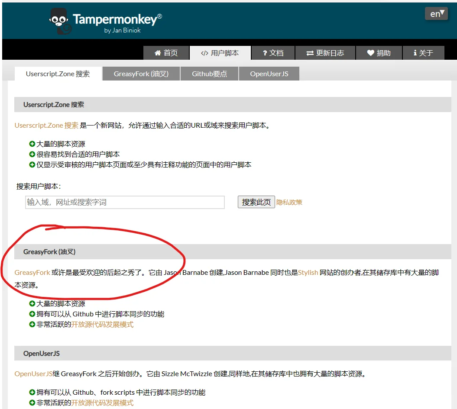Click the 搜索此页 button
Viewport: 457px width, 409px height.
point(256,202)
